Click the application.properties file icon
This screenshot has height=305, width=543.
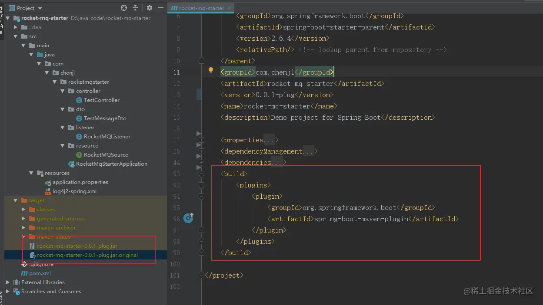click(48, 182)
